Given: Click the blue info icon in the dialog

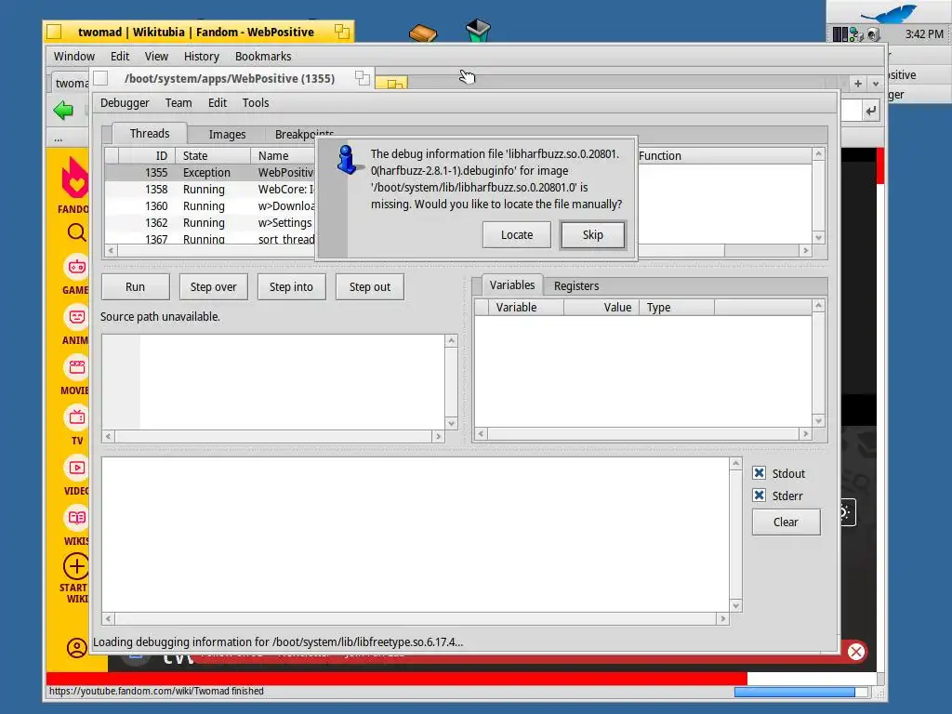Looking at the screenshot, I should [348, 160].
